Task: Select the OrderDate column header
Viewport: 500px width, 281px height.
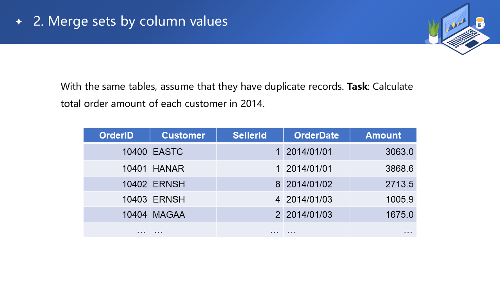Action: (x=316, y=135)
